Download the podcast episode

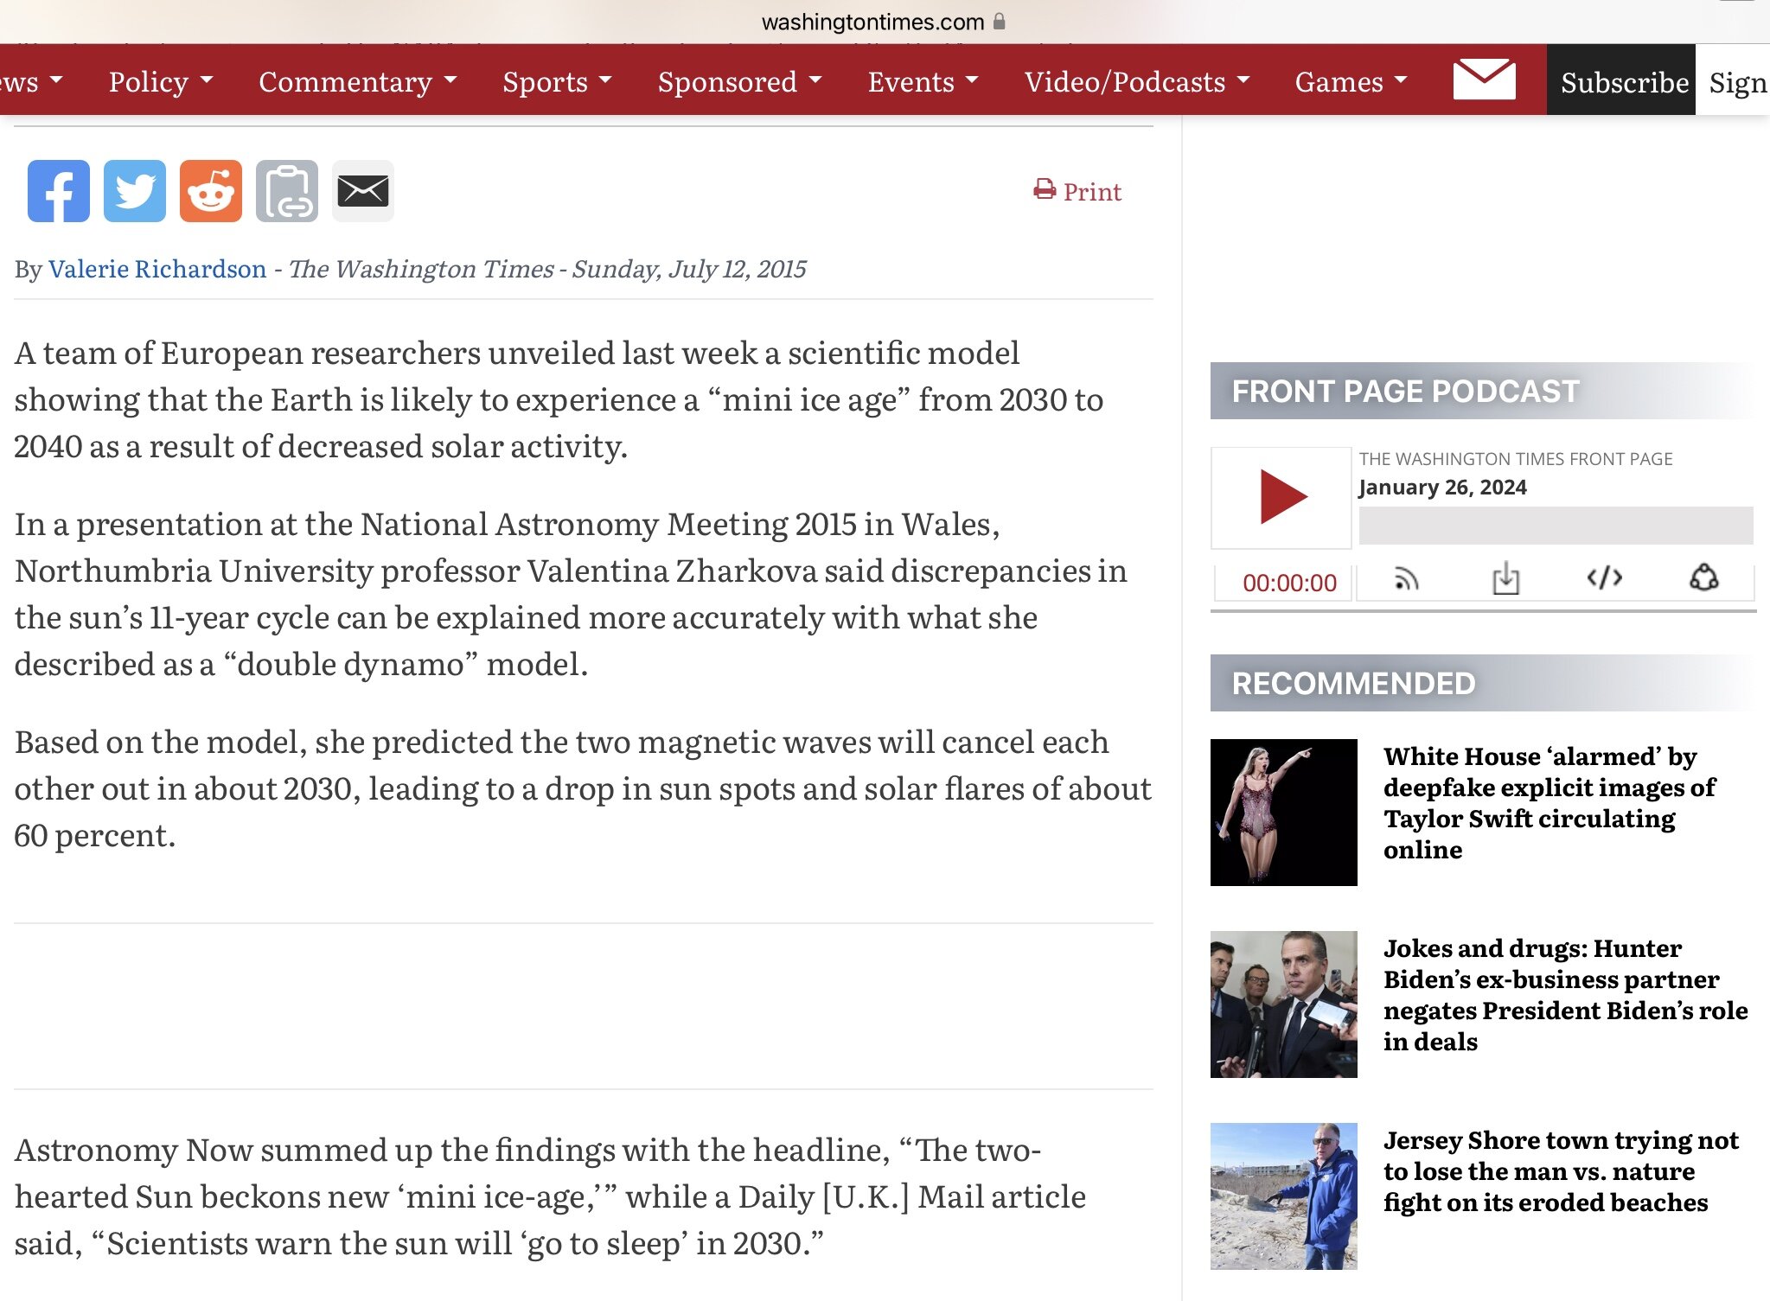coord(1505,578)
